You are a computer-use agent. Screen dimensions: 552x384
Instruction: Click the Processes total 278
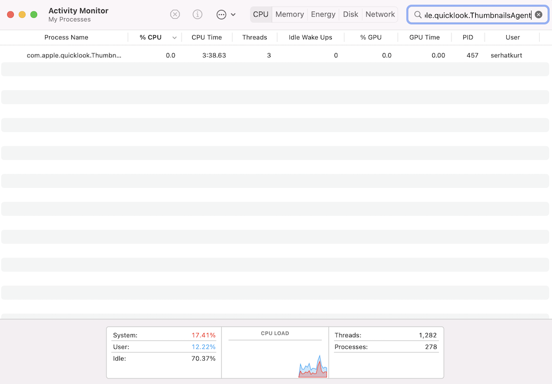coord(431,347)
